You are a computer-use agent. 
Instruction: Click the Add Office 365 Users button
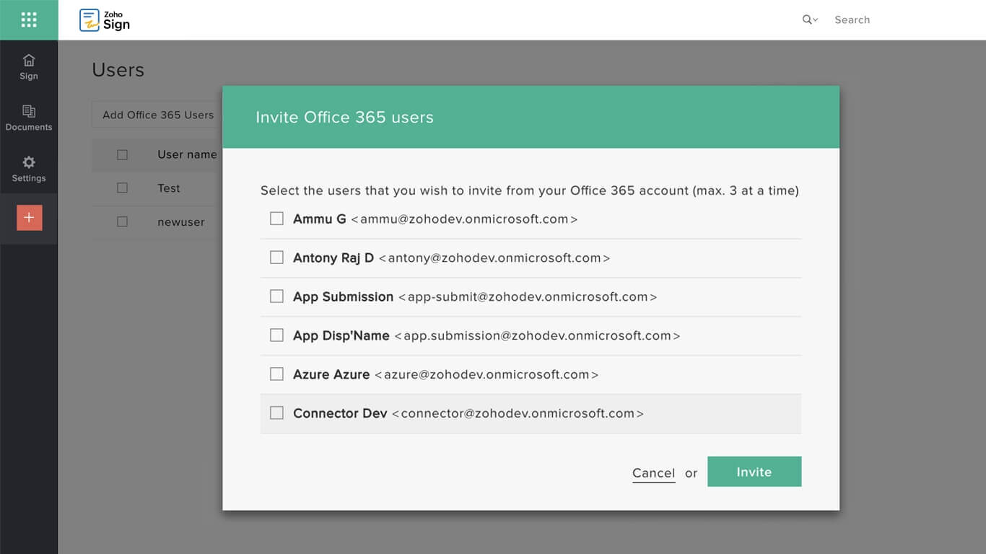click(157, 115)
